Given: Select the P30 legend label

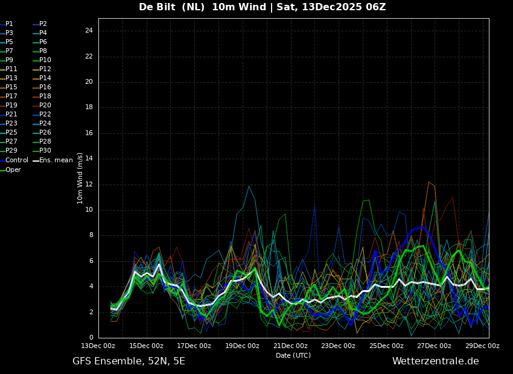Looking at the screenshot, I should [x=45, y=151].
